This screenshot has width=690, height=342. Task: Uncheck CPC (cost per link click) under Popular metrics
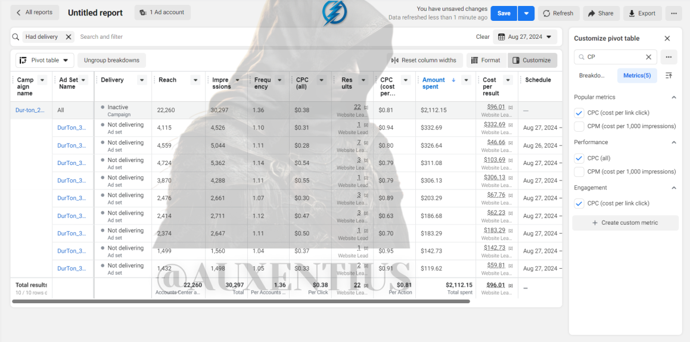tap(579, 113)
